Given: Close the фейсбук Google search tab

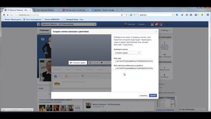Looking at the screenshot, I should click(x=117, y=10).
